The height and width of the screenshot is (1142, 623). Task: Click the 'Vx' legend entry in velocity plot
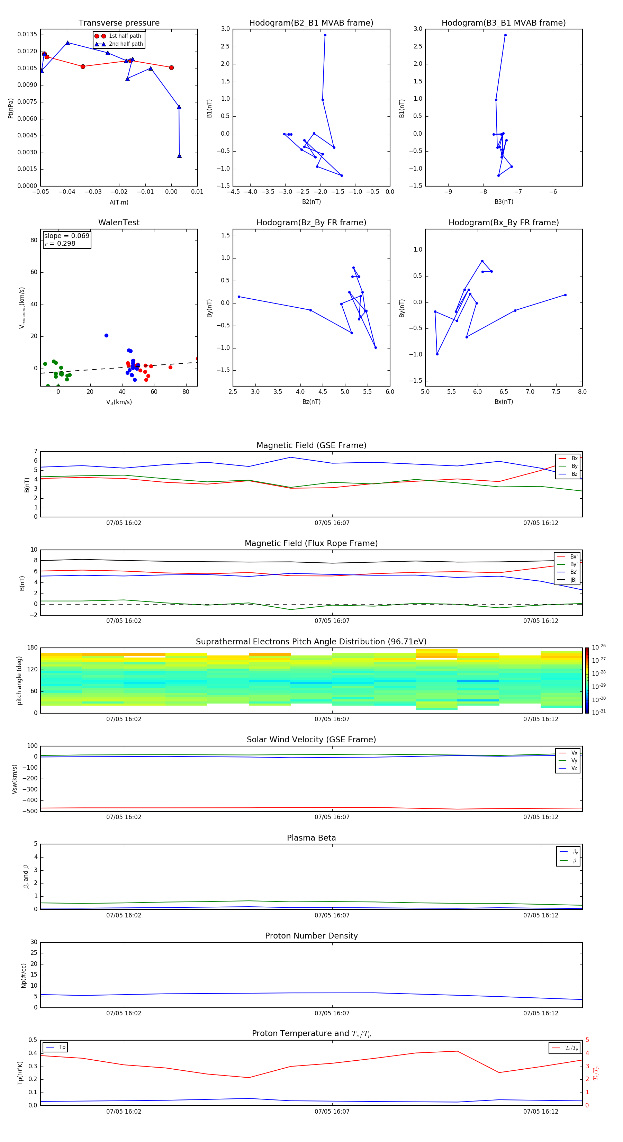click(568, 753)
